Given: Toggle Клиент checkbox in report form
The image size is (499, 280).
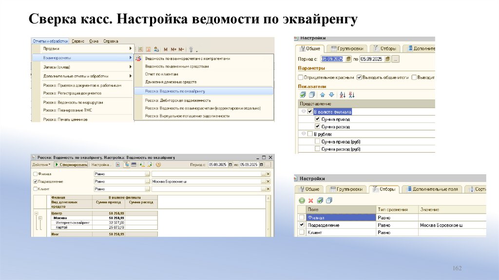Looking at the screenshot, I should pyautogui.click(x=35, y=189).
